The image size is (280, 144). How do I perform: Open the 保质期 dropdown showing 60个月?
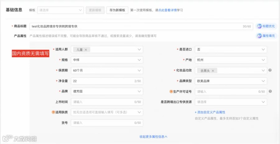[x=107, y=70]
